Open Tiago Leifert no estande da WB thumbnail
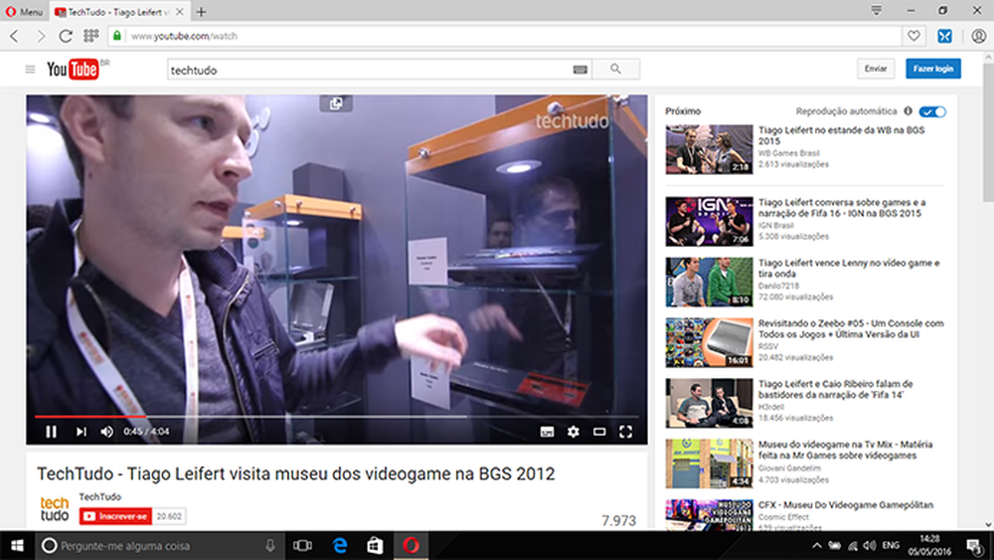994x560 pixels. pyautogui.click(x=709, y=149)
